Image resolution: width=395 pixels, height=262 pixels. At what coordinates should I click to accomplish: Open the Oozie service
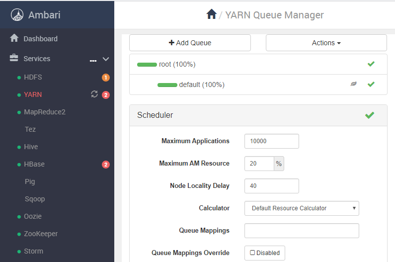tap(33, 216)
